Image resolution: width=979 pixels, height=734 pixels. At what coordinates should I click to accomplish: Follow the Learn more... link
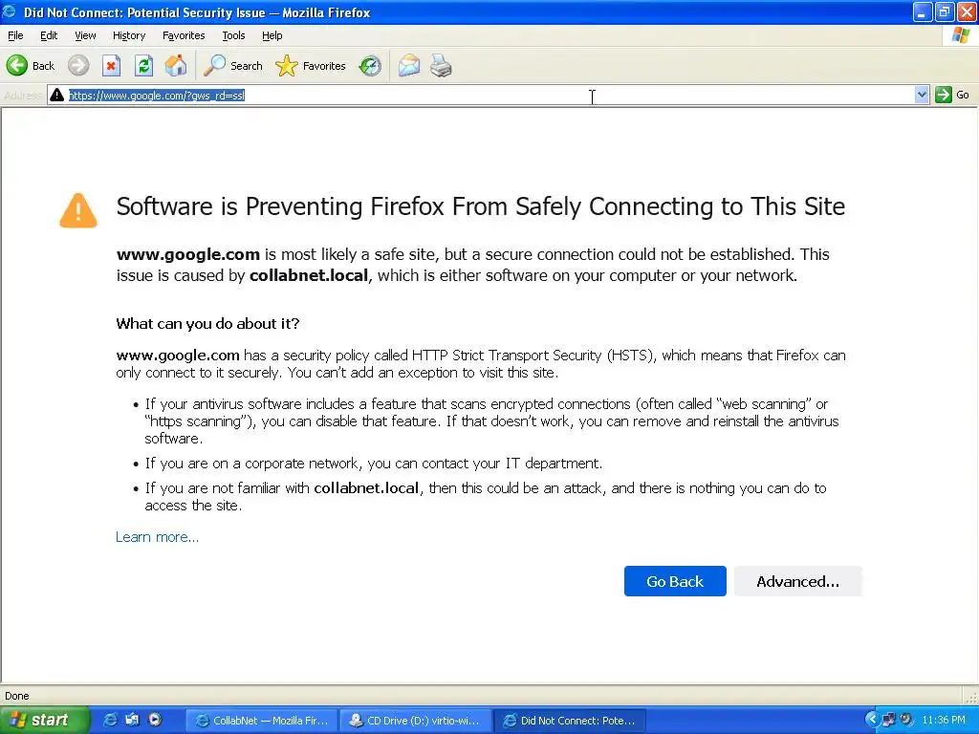tap(158, 537)
